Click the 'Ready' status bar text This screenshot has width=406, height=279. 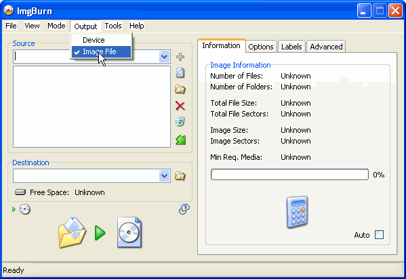14,270
